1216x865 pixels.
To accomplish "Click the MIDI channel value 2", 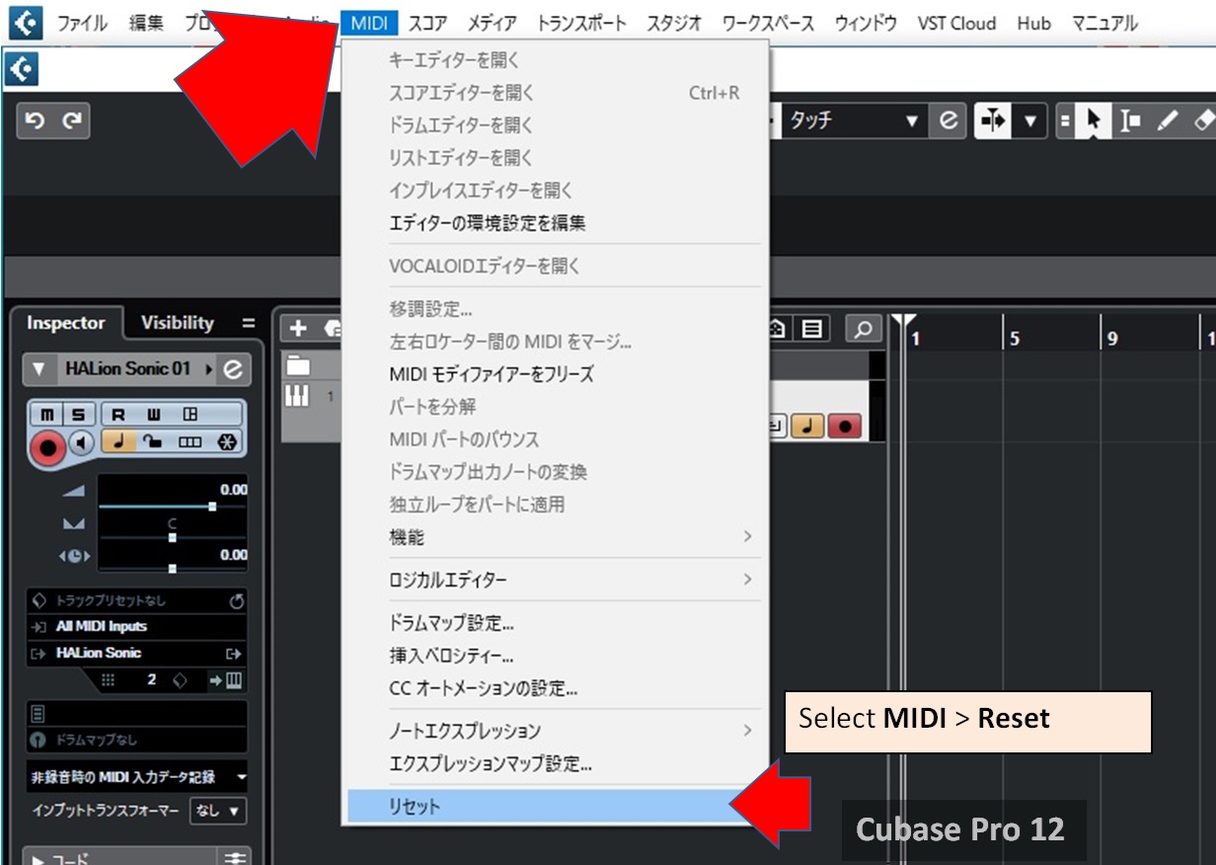I will 152,679.
